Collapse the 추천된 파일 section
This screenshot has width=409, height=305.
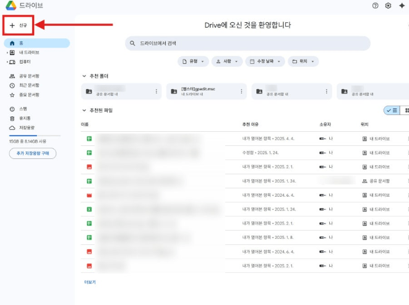[x=84, y=110]
